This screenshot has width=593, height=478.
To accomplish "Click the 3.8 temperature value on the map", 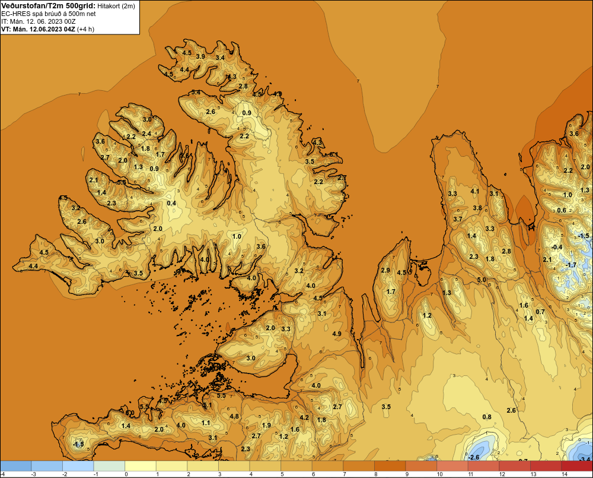I will point(477,208).
